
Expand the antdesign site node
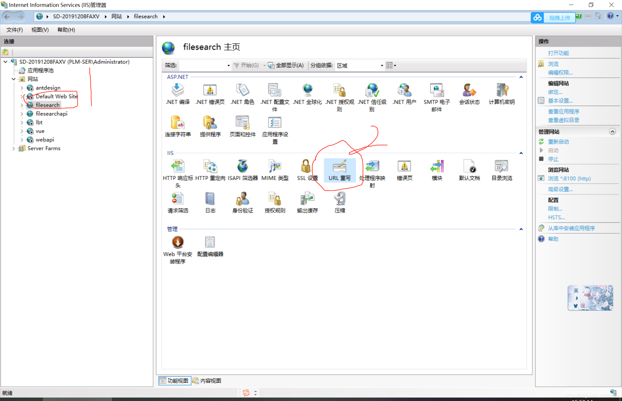tap(22, 88)
